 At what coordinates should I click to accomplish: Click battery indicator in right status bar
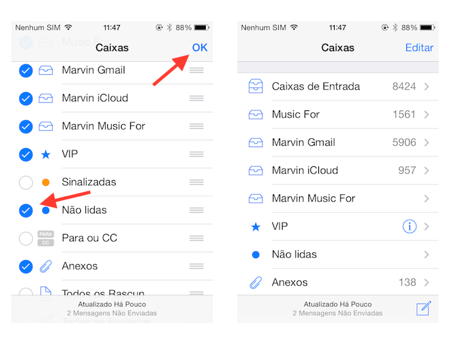tap(427, 28)
